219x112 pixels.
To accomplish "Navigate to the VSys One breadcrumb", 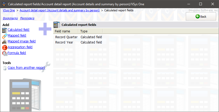I will coord(9,10).
